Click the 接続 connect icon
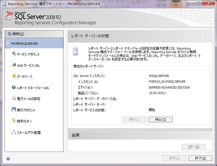This screenshot has height=166, width=217. tap(10, 34)
